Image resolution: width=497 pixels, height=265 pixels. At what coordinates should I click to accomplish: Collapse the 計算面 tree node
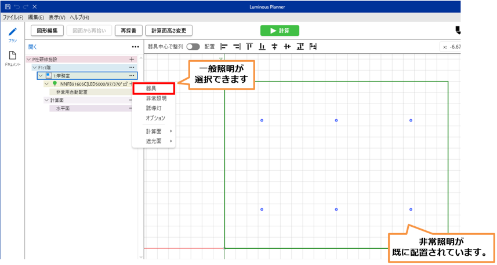coord(46,100)
